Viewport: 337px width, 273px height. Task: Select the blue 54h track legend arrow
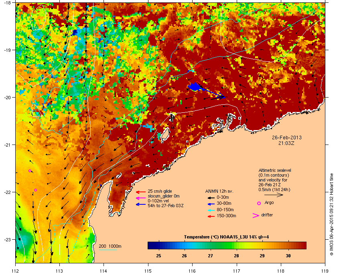point(141,204)
